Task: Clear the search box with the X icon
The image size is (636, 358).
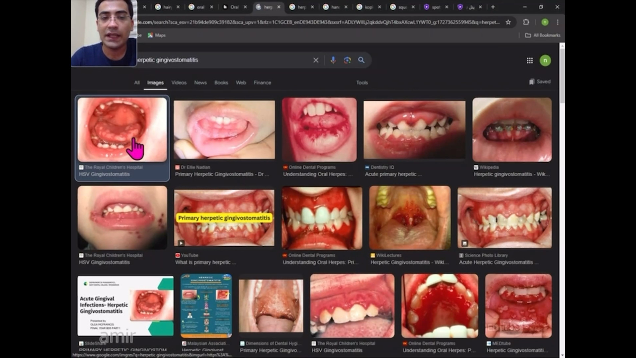Action: click(316, 60)
